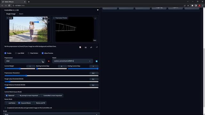
Task: Click the edit icon on input image
Action: [x=44, y=19]
